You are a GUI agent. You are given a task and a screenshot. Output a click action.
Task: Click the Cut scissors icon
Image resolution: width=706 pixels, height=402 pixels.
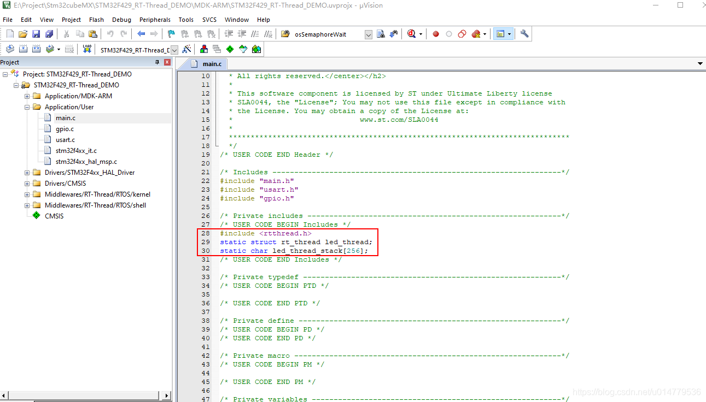(67, 34)
